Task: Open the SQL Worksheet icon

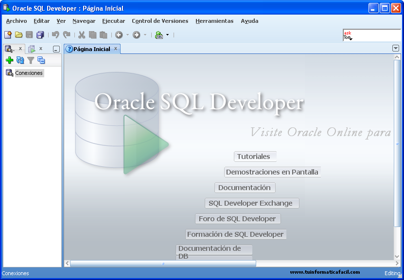Action: coord(159,35)
